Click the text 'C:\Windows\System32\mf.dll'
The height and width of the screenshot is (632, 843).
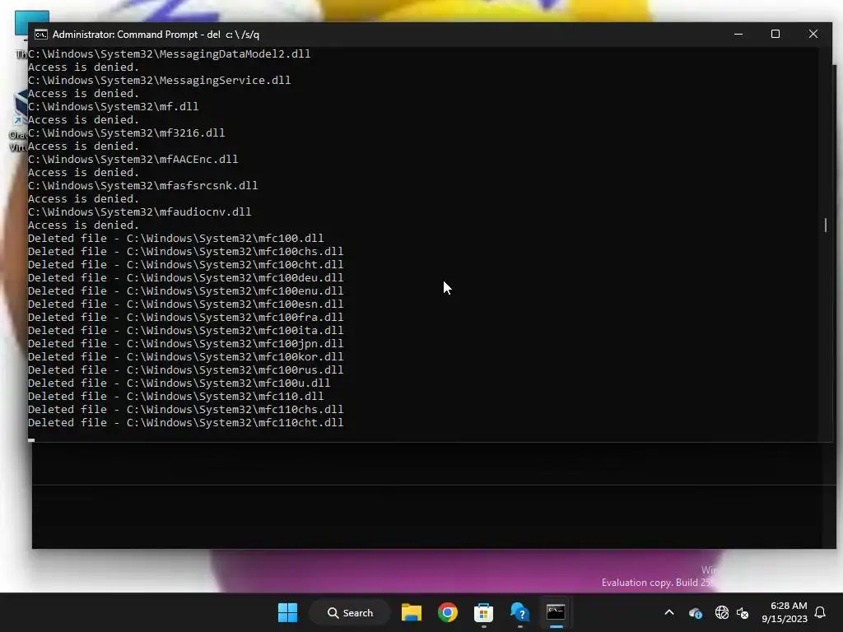point(113,106)
